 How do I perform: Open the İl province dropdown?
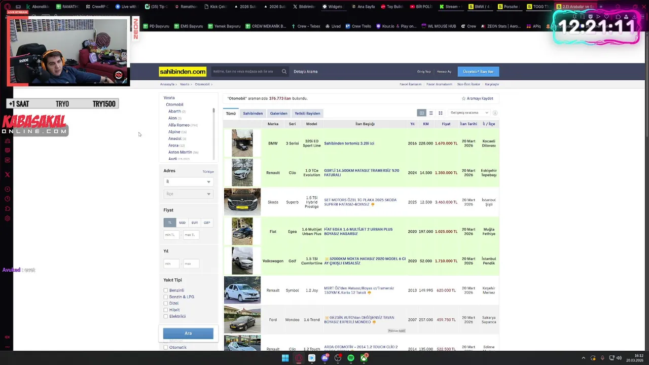tap(188, 181)
